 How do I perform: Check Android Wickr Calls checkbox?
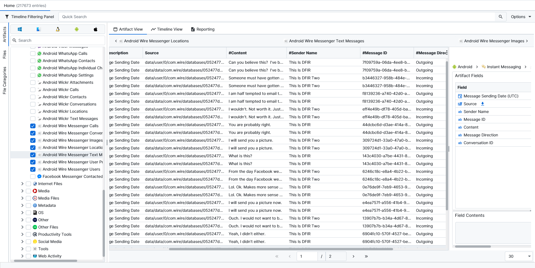(x=33, y=90)
